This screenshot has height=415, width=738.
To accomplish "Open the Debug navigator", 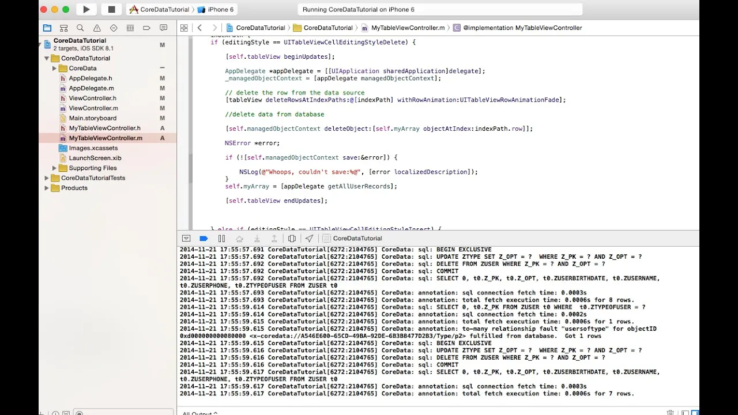I will 130,28.
